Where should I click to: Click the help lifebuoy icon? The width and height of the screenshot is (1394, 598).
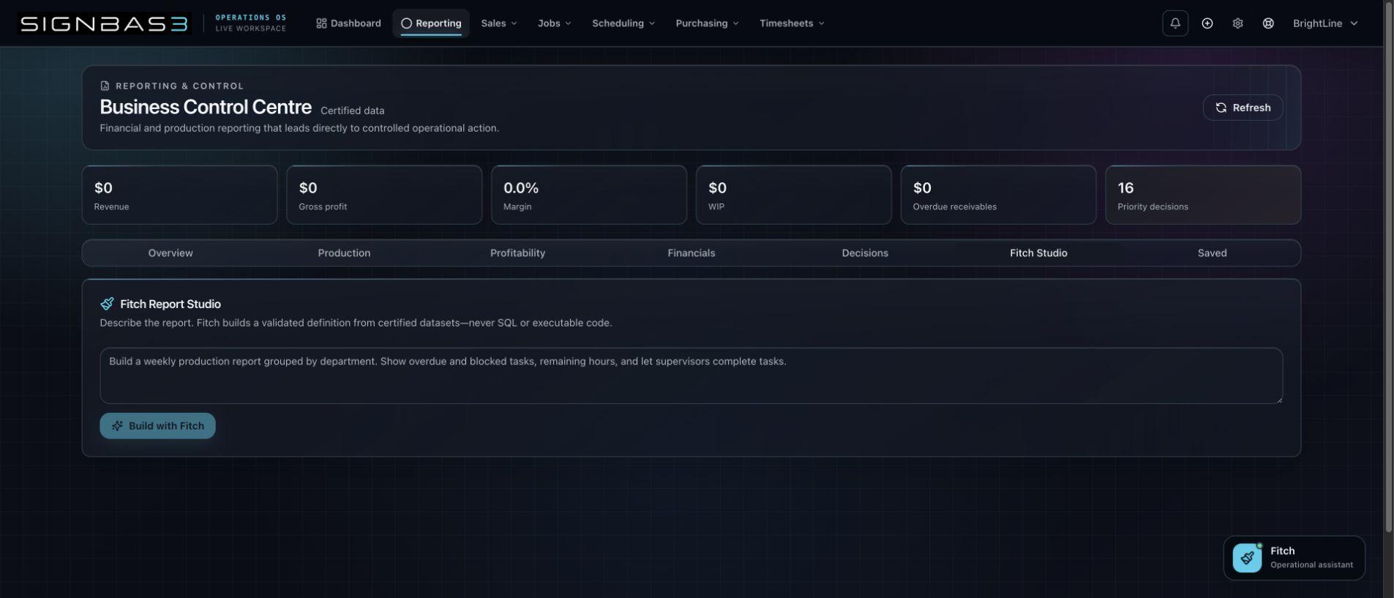(x=1268, y=23)
